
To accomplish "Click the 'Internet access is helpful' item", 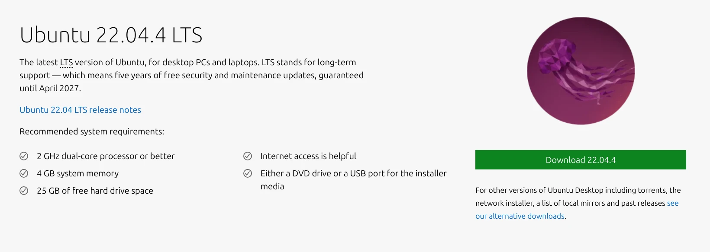I will 308,156.
